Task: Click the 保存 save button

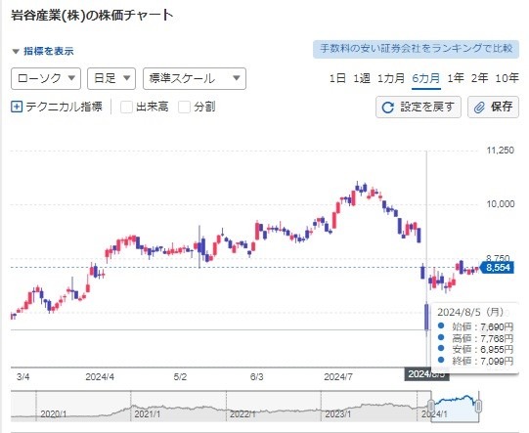Action: [493, 107]
